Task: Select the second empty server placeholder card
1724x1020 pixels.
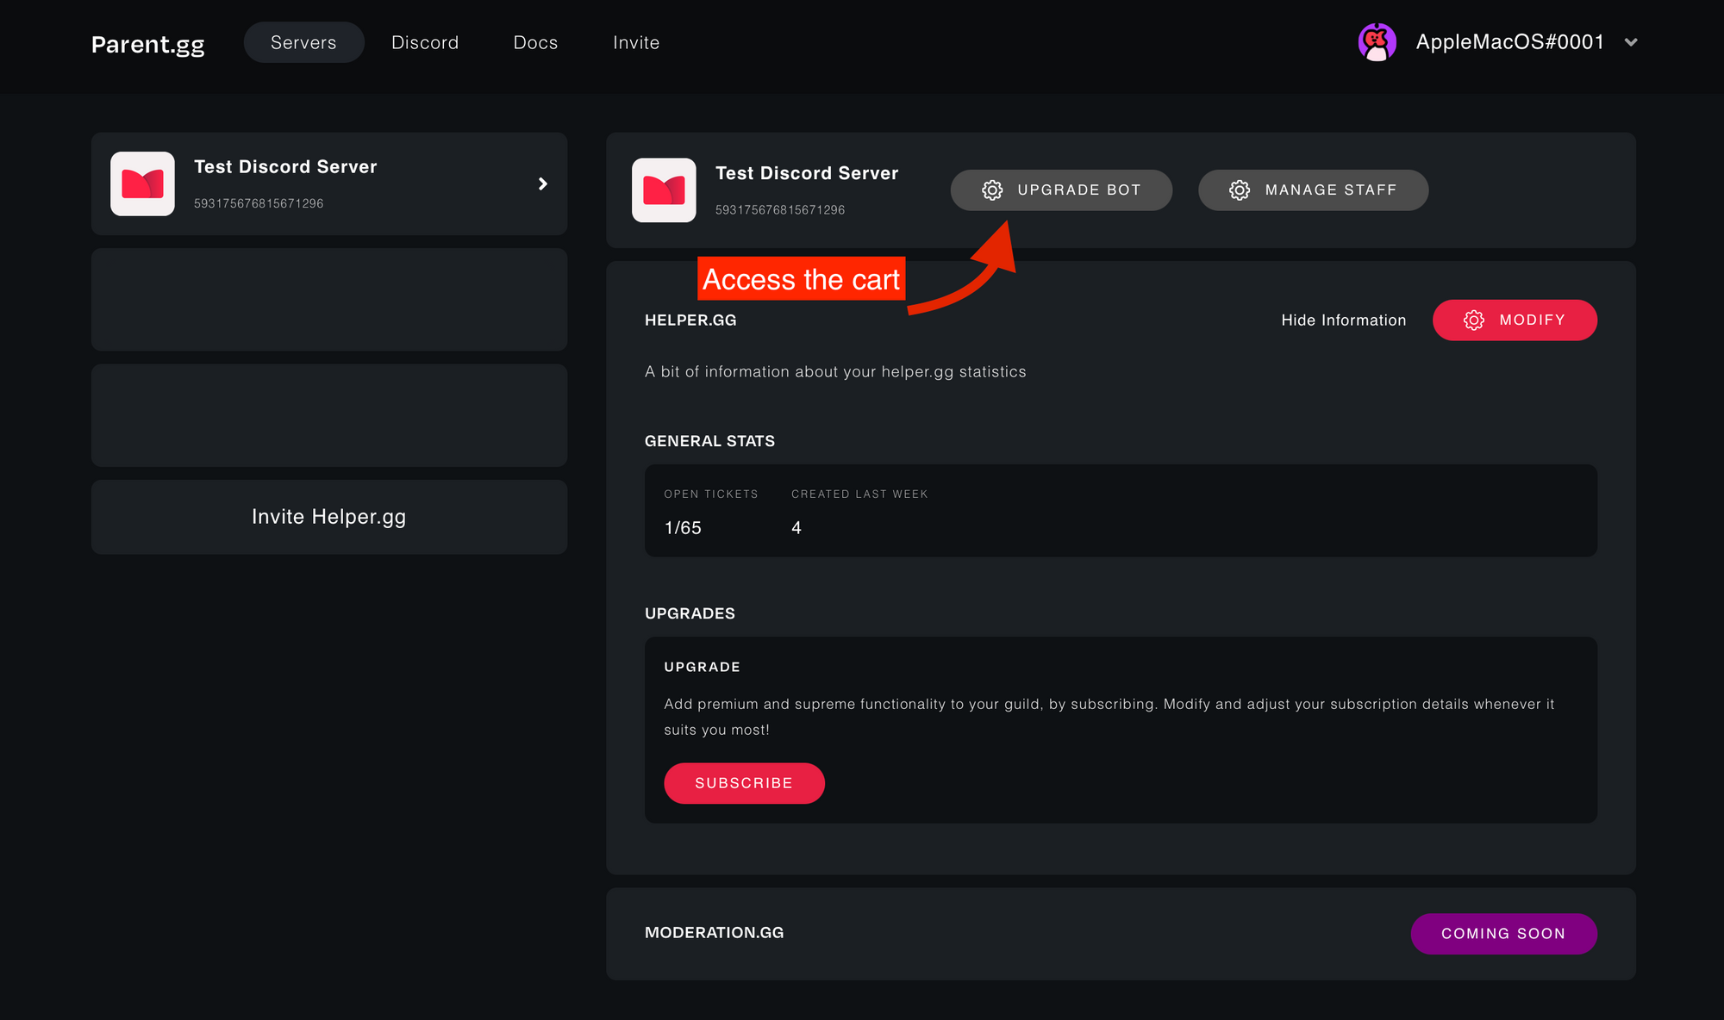Action: click(x=328, y=415)
